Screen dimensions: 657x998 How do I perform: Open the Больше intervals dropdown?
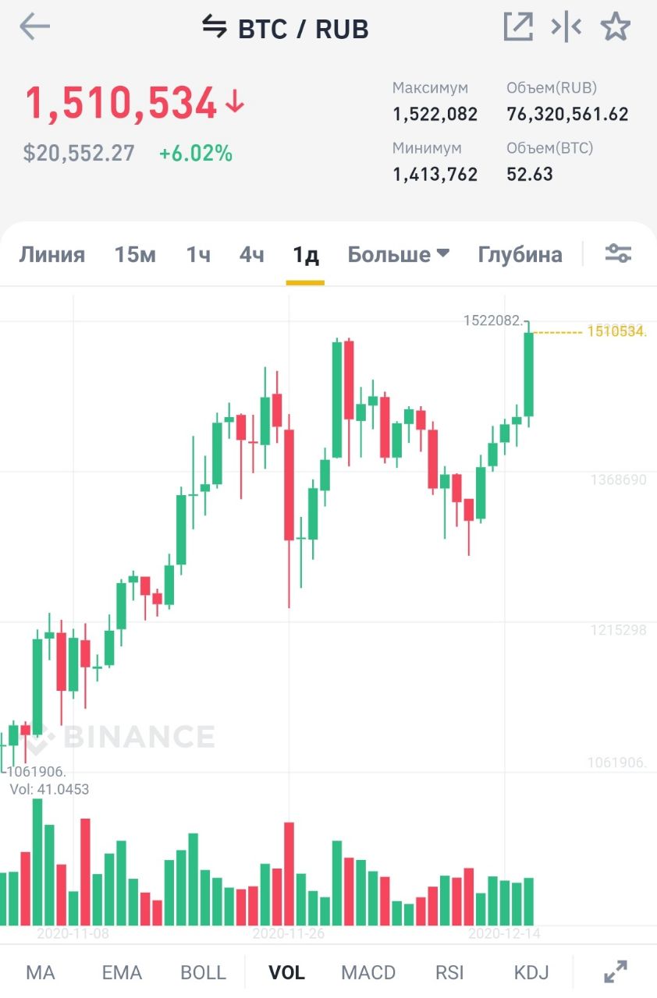click(398, 255)
